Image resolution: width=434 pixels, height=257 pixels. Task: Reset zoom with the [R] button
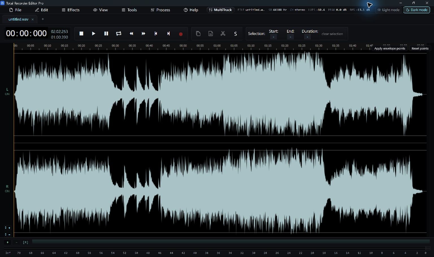(25, 242)
